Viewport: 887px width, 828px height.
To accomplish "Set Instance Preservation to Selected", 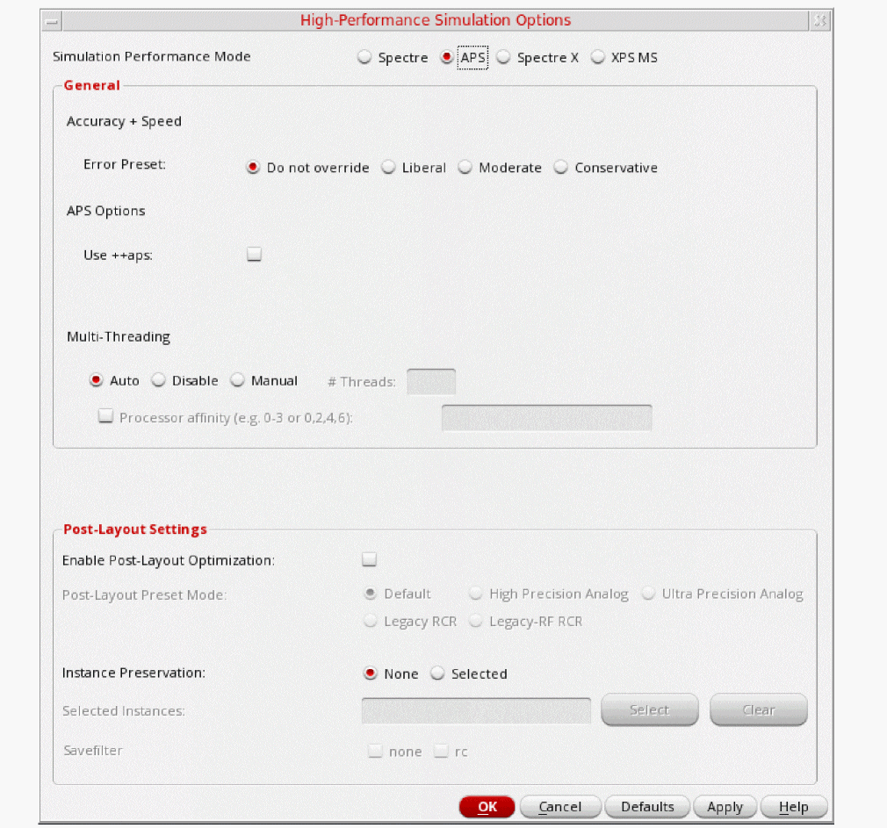I will 437,673.
